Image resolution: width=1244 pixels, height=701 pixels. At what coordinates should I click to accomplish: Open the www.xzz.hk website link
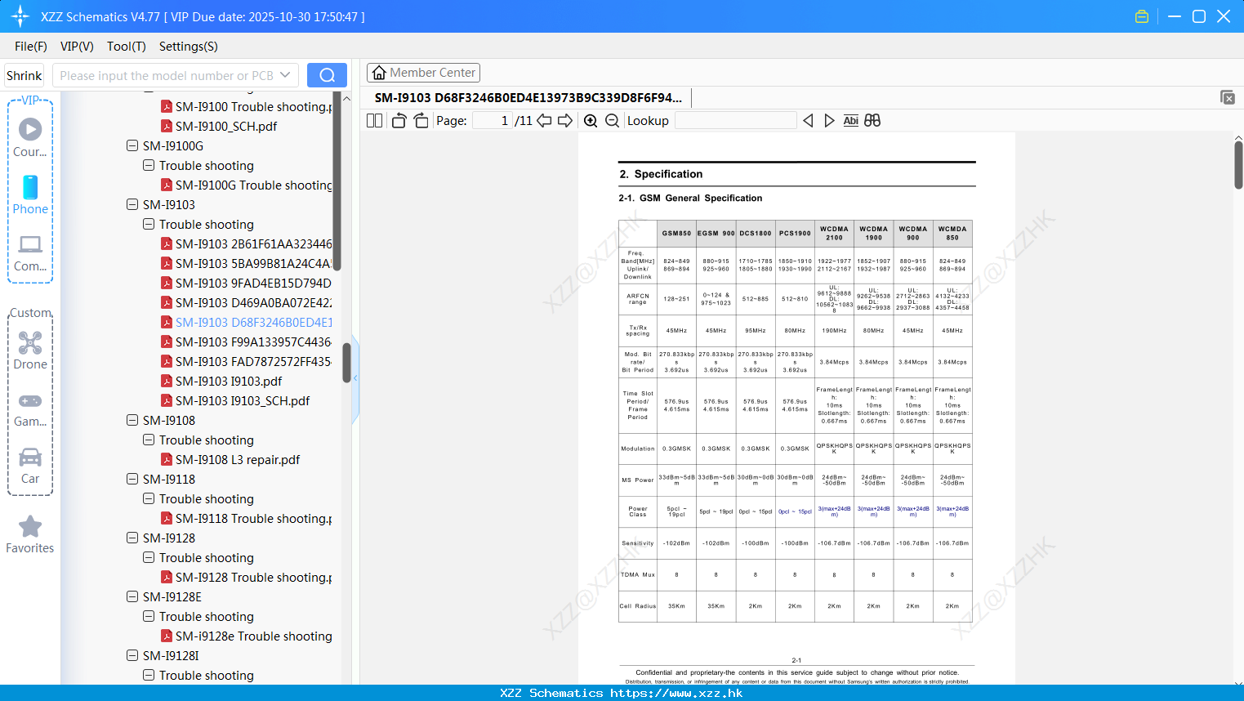tap(676, 693)
